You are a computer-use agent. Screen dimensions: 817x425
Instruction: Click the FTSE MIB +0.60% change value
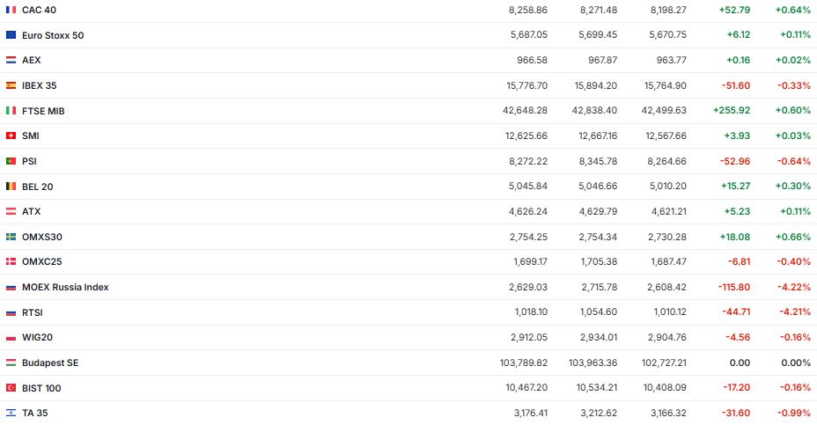[x=793, y=111]
